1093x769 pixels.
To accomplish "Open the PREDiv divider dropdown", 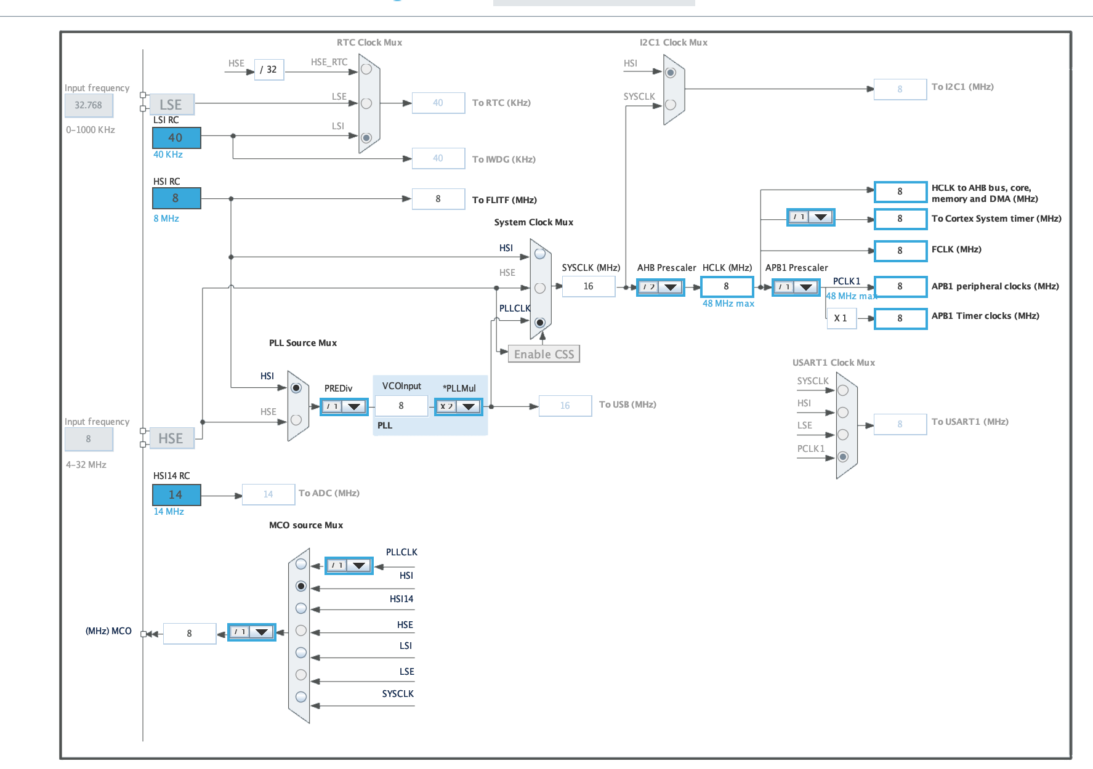I will tap(354, 406).
